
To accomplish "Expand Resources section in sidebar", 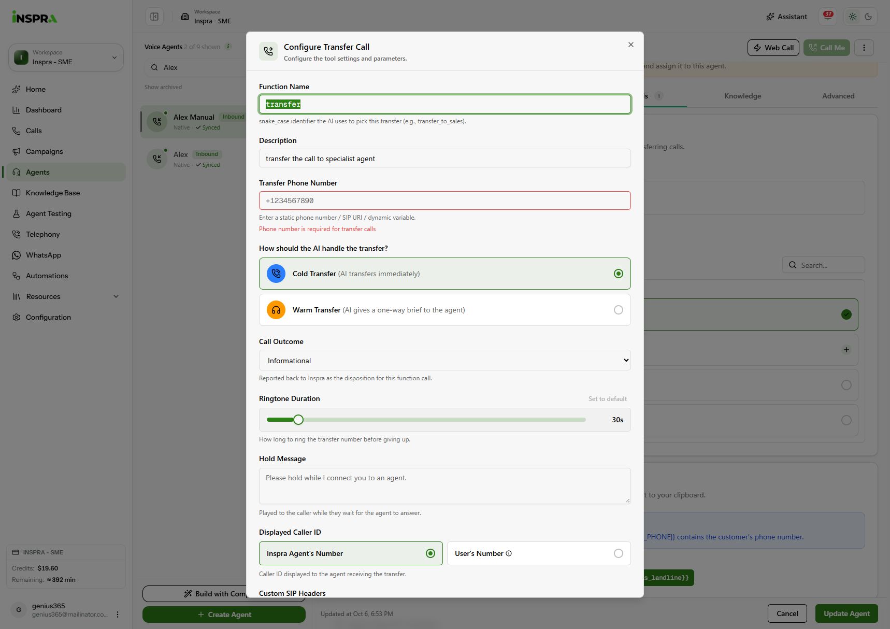I will tap(65, 296).
